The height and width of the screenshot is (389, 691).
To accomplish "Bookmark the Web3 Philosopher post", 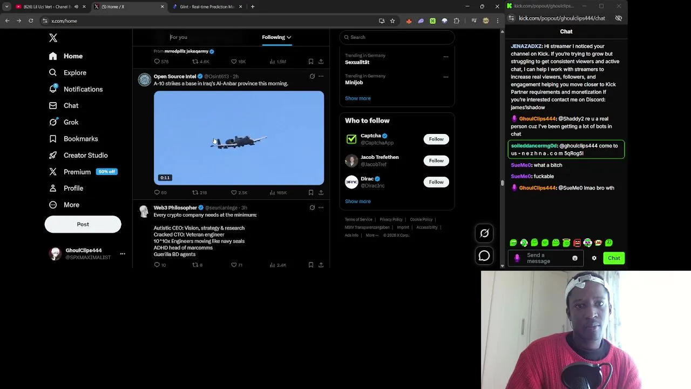I will [311, 265].
